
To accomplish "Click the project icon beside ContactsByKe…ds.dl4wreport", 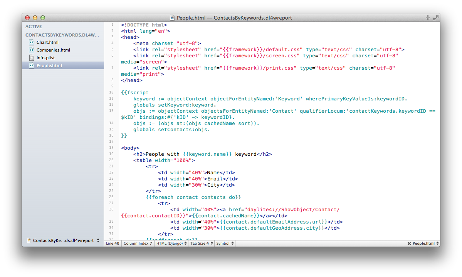I will pyautogui.click(x=29, y=240).
